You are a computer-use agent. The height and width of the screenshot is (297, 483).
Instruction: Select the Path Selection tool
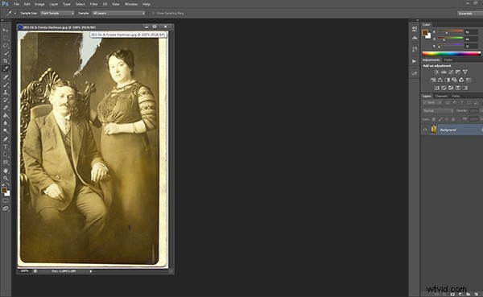[x=6, y=155]
